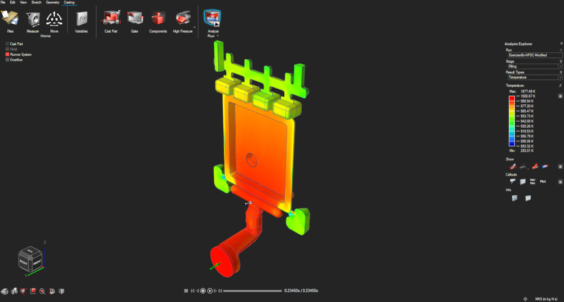The width and height of the screenshot is (564, 302).
Task: Open the Edit menu
Action: [x=12, y=2]
